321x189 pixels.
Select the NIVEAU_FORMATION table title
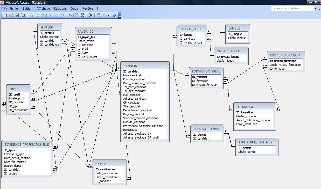tap(285, 55)
